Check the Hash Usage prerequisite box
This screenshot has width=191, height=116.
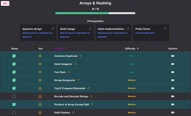pos(90,29)
